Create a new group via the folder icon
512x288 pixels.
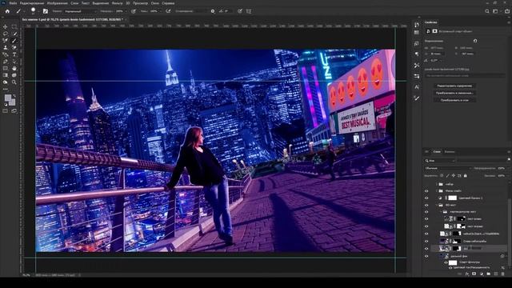click(x=489, y=274)
